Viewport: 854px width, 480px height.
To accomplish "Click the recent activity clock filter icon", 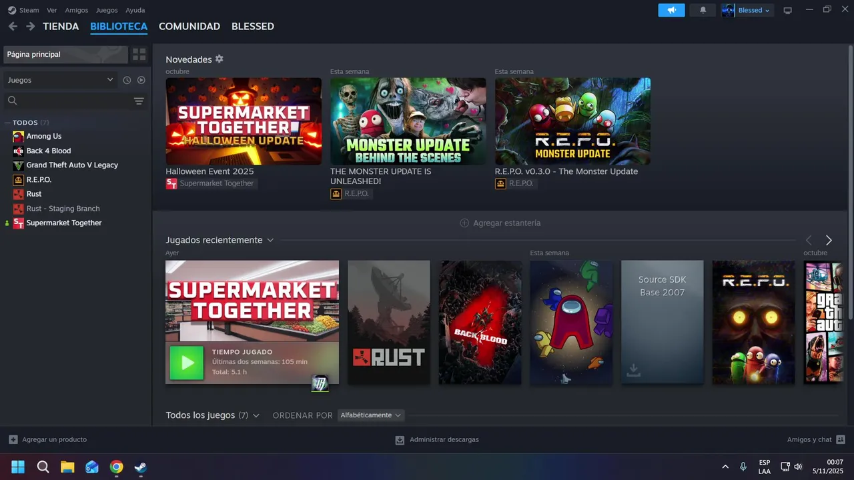I will pos(127,80).
